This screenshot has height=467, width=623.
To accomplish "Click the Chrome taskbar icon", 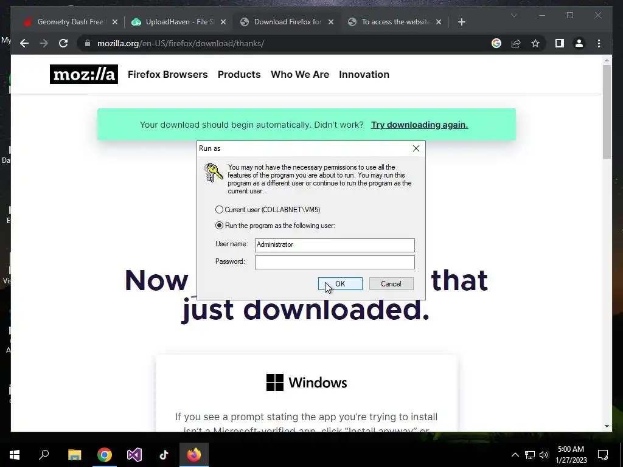I will [105, 455].
